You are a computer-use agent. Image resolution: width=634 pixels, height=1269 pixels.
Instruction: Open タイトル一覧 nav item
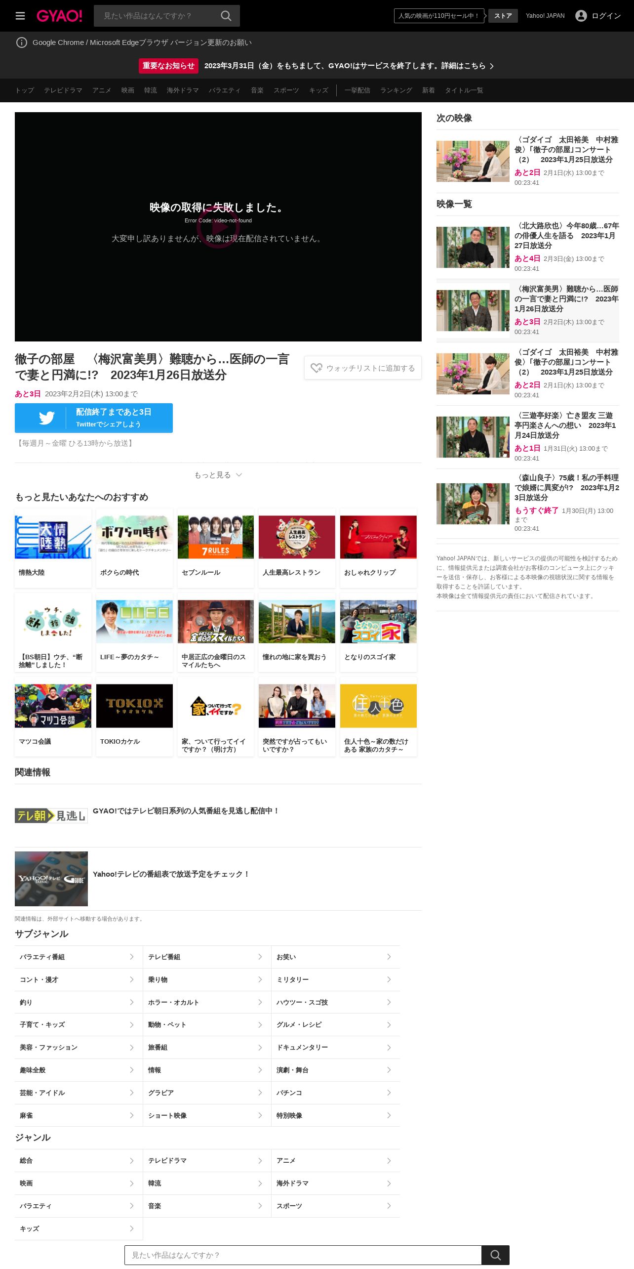(464, 90)
